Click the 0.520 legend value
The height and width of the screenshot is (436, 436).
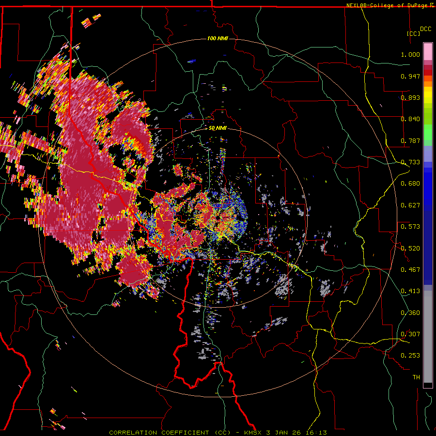point(410,249)
